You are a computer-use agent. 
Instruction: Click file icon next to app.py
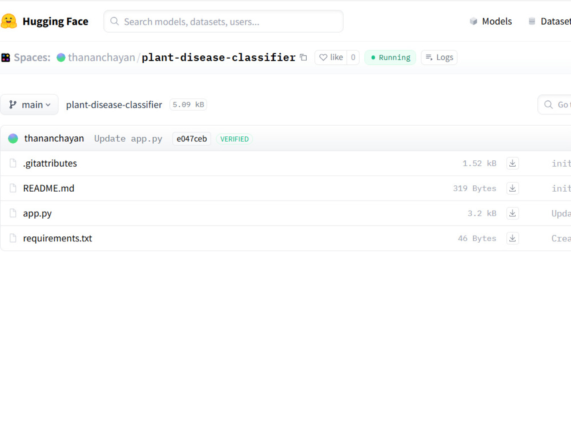(x=13, y=213)
